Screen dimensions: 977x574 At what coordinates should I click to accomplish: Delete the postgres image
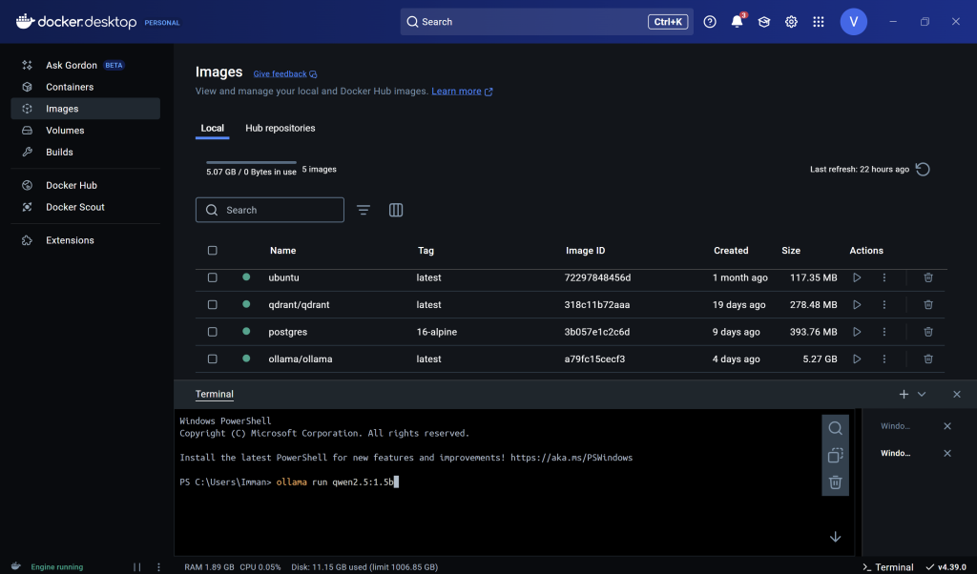point(928,332)
